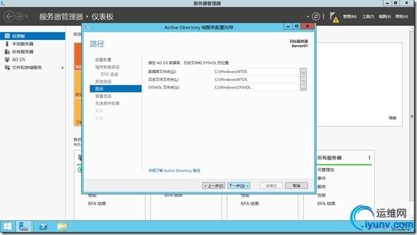
Task: Click the 所有服务器 icon in sidebar
Action: click(x=7, y=52)
